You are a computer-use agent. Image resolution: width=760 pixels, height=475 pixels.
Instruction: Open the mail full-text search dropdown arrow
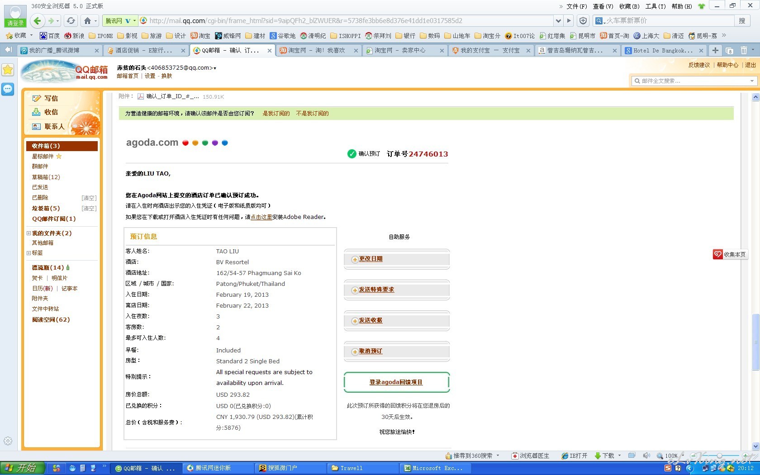coord(752,81)
